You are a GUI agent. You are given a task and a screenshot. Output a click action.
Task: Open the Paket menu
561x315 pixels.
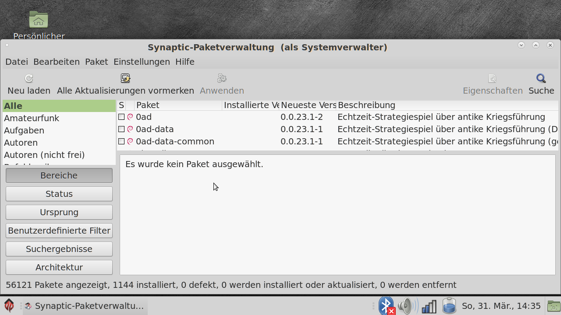click(96, 62)
